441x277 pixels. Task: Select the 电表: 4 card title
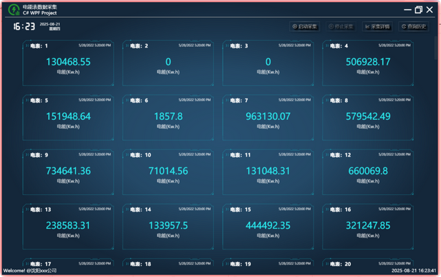(x=339, y=46)
